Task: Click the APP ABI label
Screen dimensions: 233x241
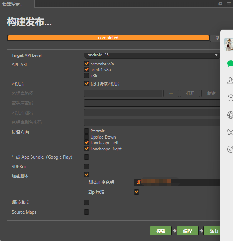Action: (19, 65)
